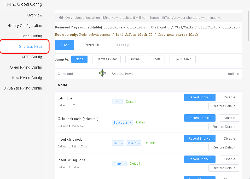The image size is (250, 179).
Task: Restore Default for Quick edit node
Action: click(224, 127)
